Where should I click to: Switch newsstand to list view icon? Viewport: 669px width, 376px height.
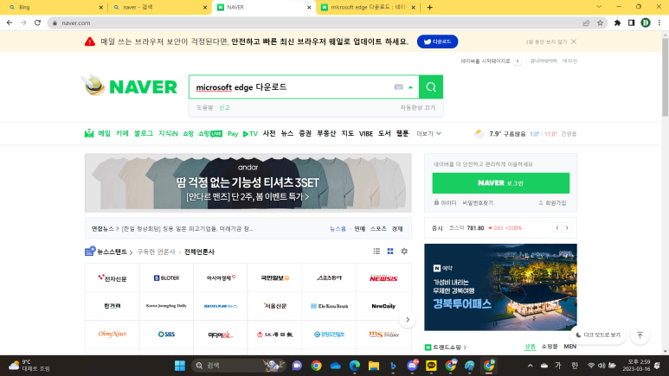click(x=376, y=252)
